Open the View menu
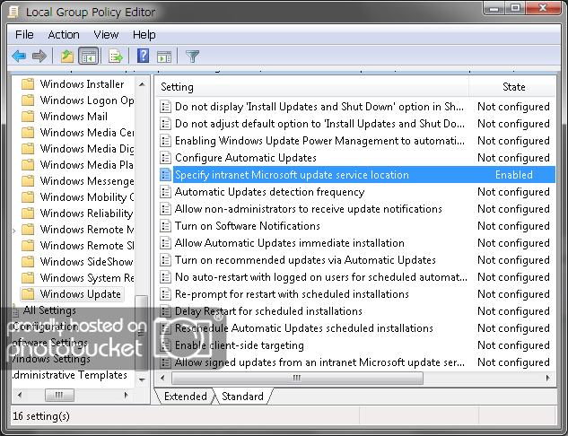 tap(106, 35)
